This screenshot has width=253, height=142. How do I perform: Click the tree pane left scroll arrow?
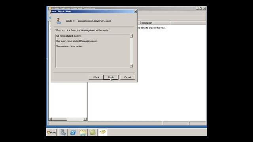click(50, 119)
